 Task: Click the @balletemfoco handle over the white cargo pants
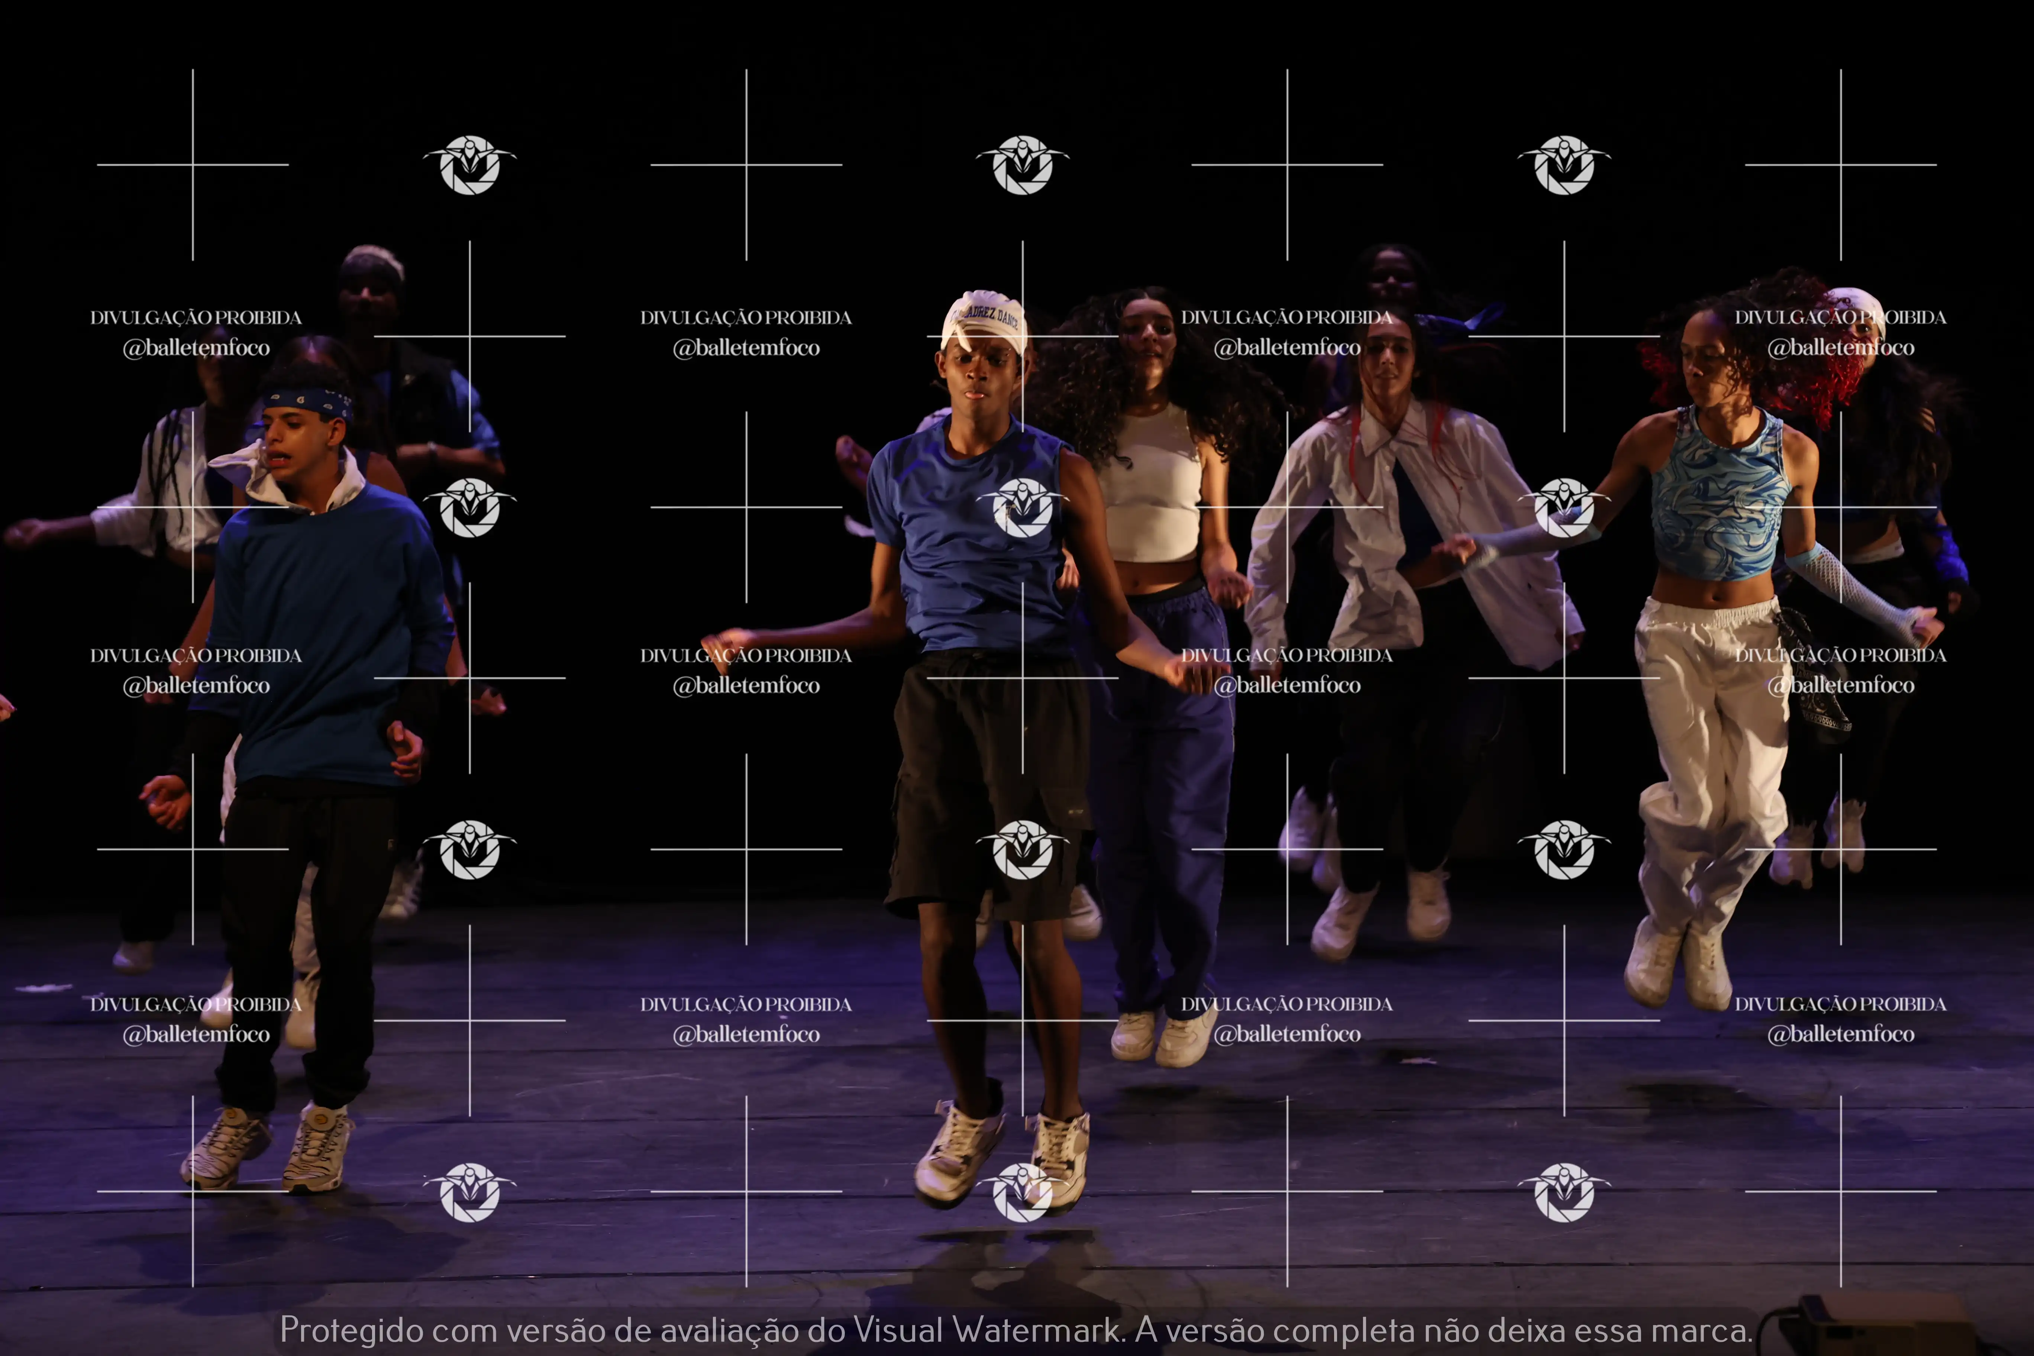(x=1840, y=685)
